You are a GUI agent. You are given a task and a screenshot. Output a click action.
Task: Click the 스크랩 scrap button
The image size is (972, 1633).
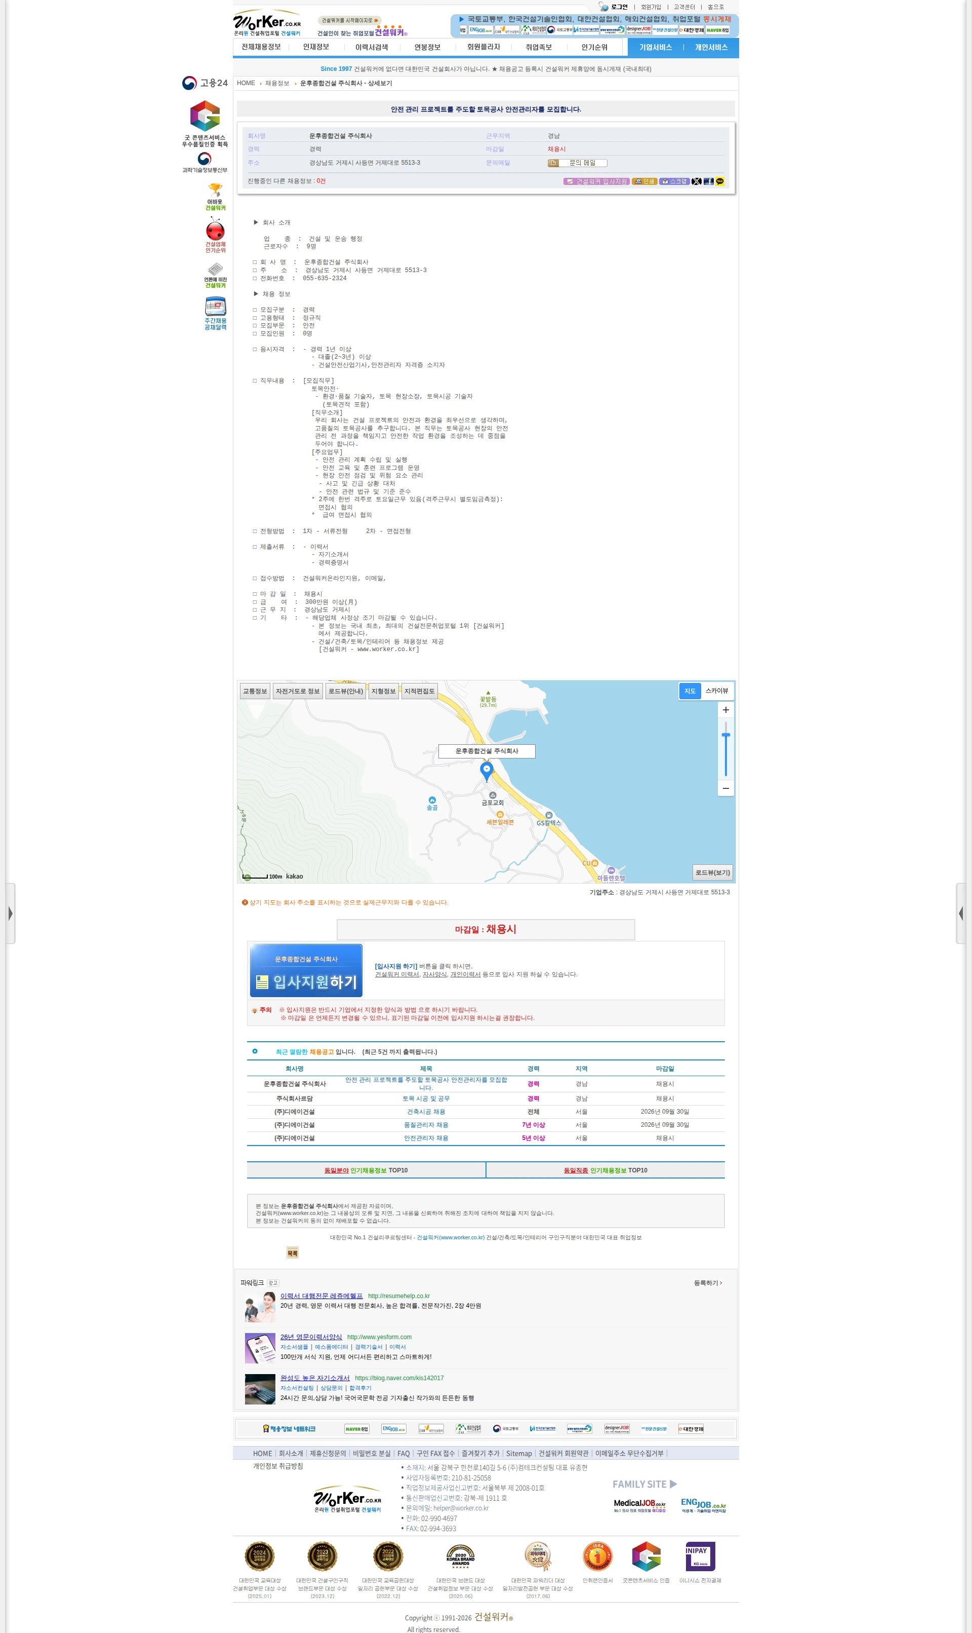[x=674, y=181]
